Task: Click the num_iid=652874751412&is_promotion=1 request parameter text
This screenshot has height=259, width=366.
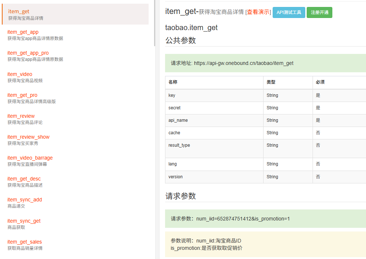Action: click(243, 219)
